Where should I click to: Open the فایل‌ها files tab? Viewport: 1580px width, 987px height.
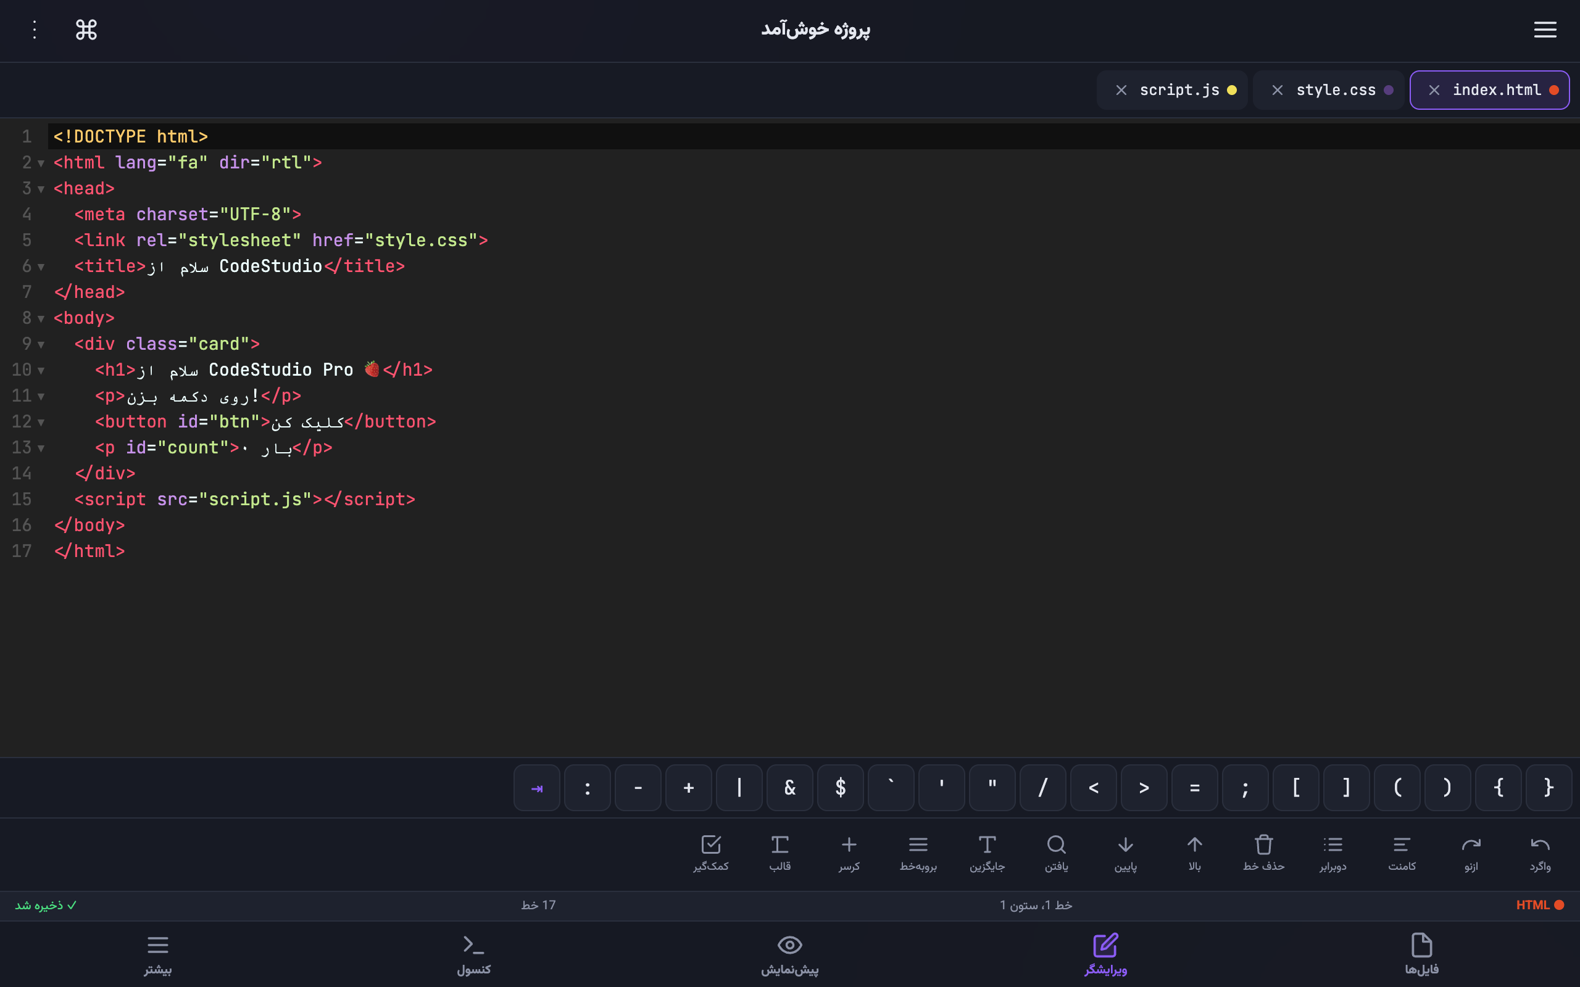click(x=1421, y=954)
